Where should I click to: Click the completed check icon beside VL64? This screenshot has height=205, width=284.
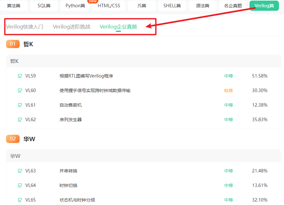click(x=20, y=185)
